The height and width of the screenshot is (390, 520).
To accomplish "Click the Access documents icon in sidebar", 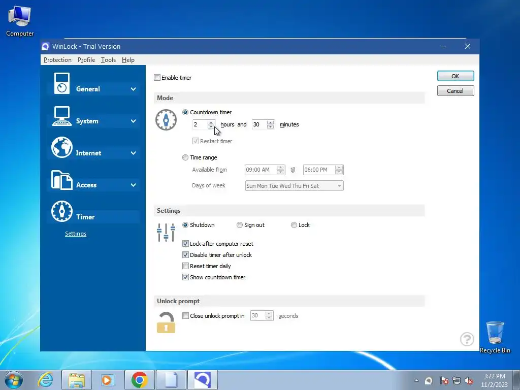I will (x=61, y=180).
